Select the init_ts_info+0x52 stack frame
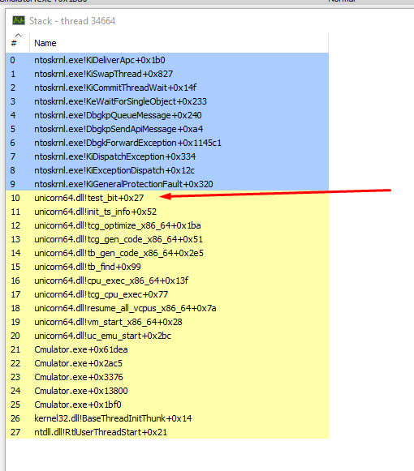Image resolution: width=414 pixels, height=471 pixels. click(167, 212)
